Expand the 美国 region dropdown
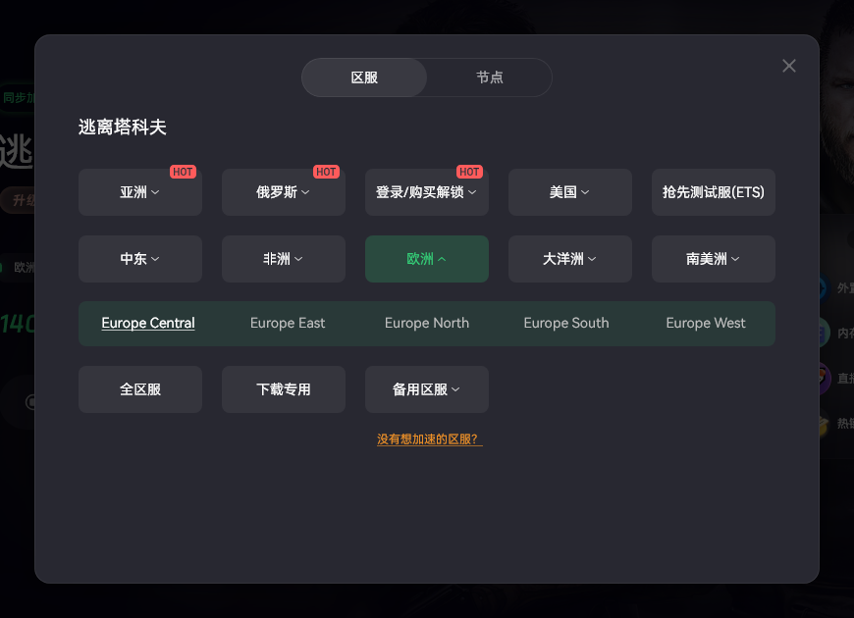Screen dimensions: 854x618 [x=570, y=192]
